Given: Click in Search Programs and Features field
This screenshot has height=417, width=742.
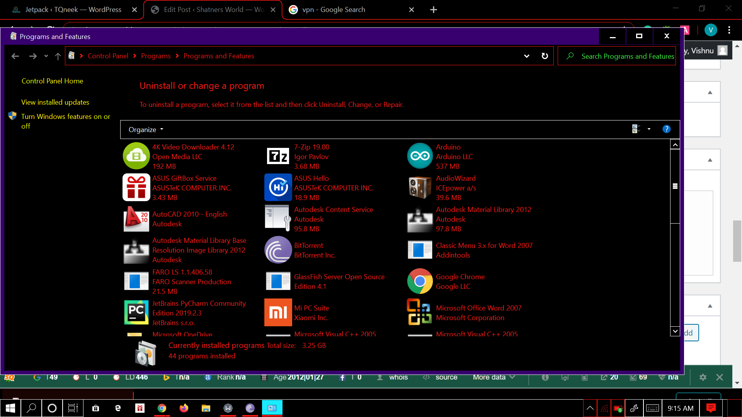Looking at the screenshot, I should click(617, 56).
